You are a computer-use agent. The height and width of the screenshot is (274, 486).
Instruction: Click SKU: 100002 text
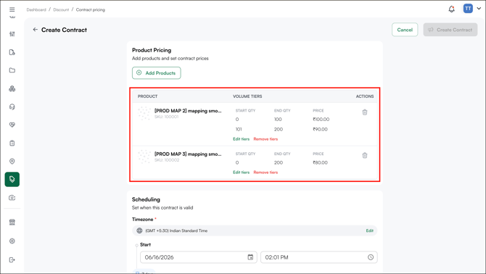167,160
